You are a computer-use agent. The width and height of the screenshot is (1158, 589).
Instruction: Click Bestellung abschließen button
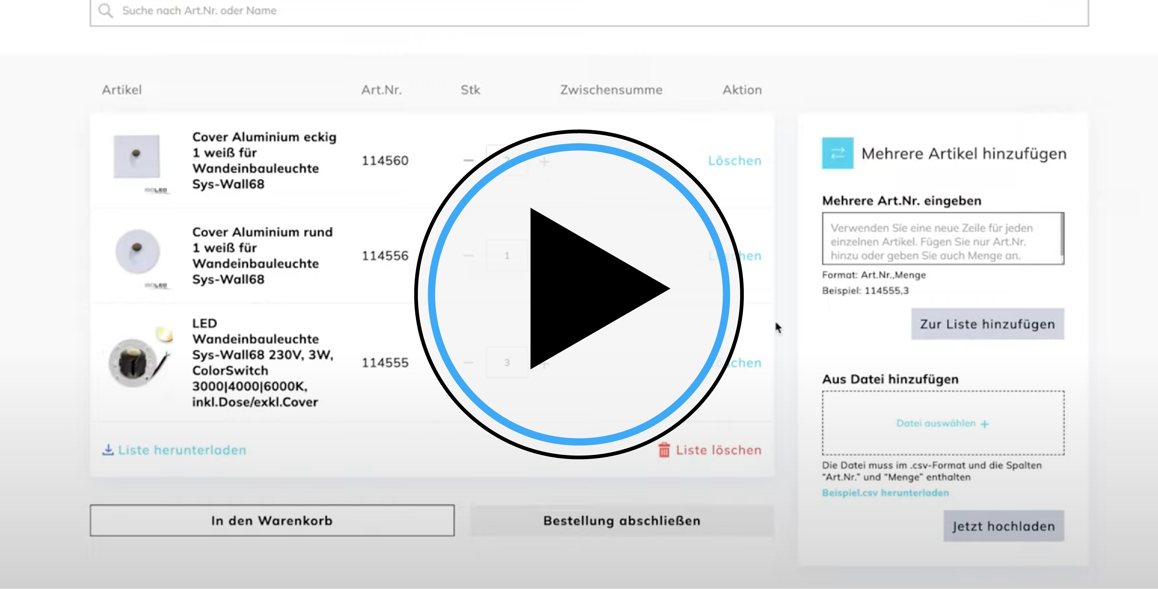point(622,521)
